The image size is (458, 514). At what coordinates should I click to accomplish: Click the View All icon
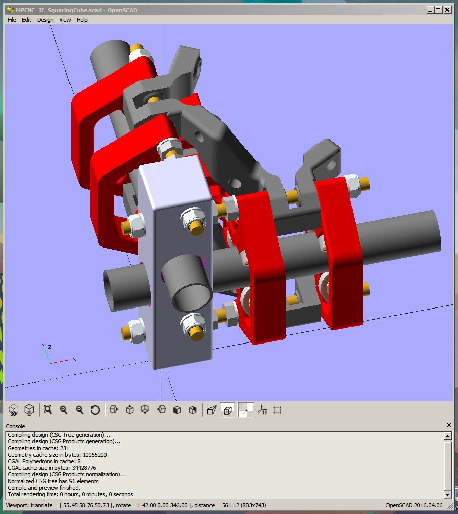click(48, 410)
